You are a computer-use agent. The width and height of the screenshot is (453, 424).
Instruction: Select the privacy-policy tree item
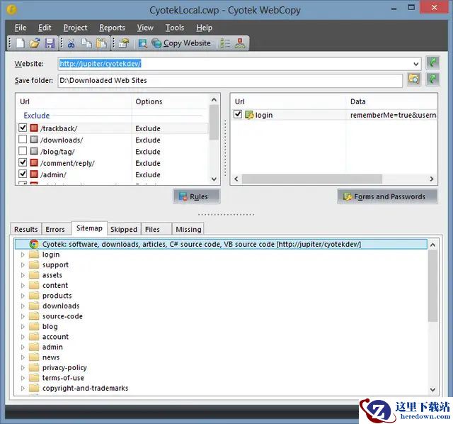tap(64, 367)
